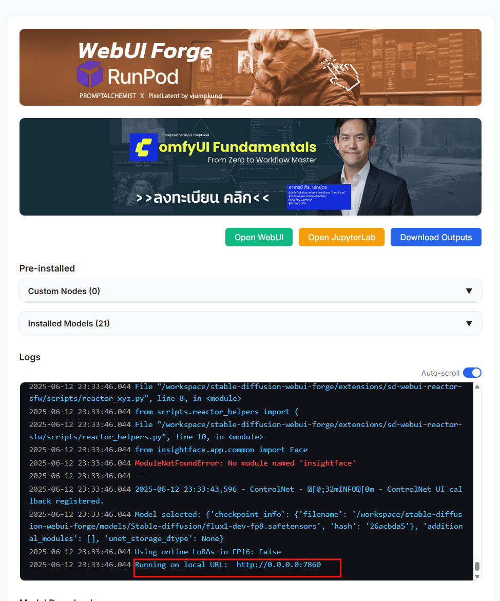The image size is (500, 601).
Task: Click the Logs section heading
Action: [30, 357]
